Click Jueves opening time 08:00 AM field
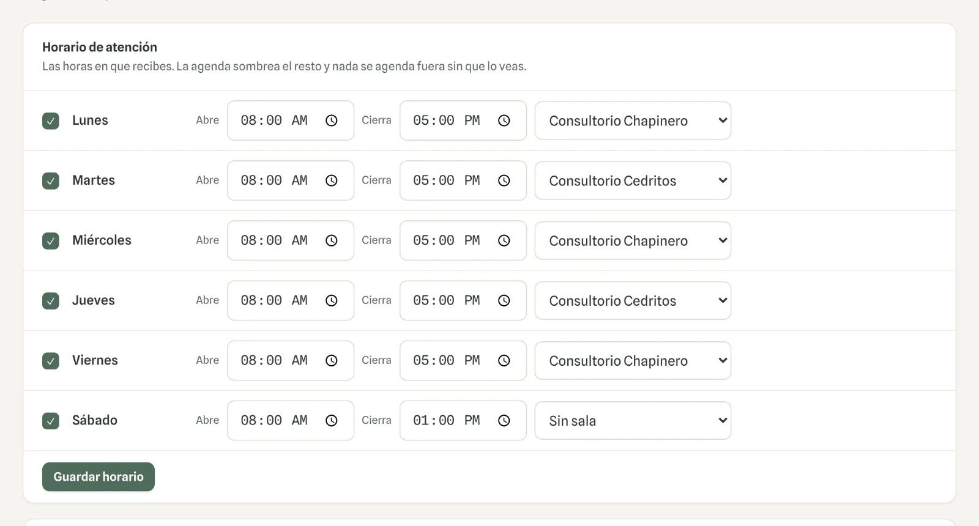This screenshot has height=526, width=979. click(291, 300)
